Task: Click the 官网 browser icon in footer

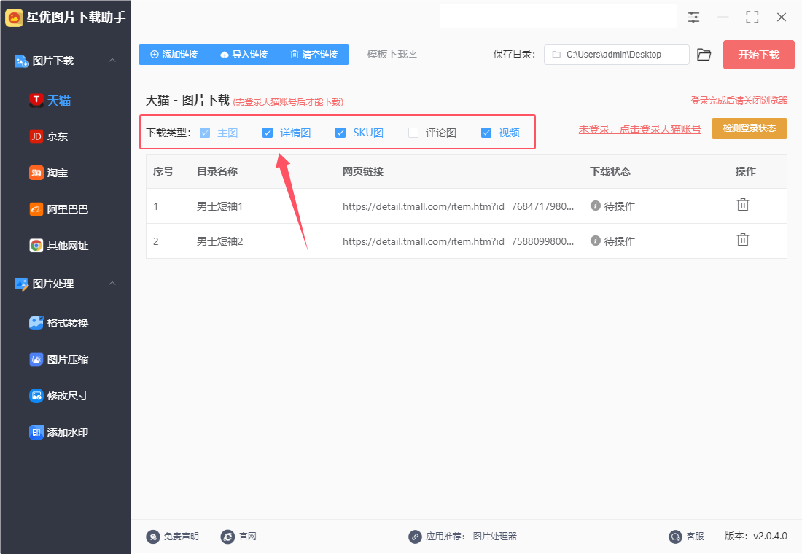Action: tap(227, 537)
